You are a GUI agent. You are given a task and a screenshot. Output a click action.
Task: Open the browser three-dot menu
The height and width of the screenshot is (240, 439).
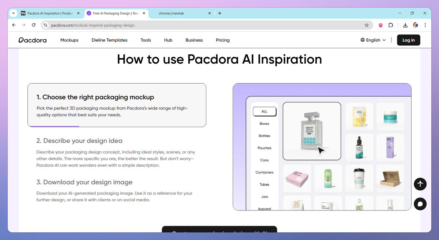click(x=425, y=25)
